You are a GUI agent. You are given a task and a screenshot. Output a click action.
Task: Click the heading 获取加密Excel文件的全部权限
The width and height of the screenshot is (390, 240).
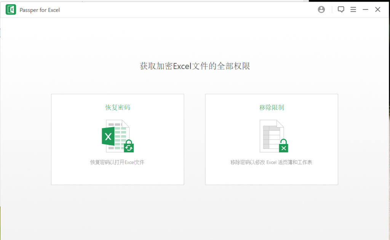(195, 67)
